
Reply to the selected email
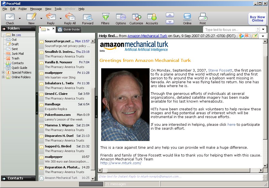(51, 19)
